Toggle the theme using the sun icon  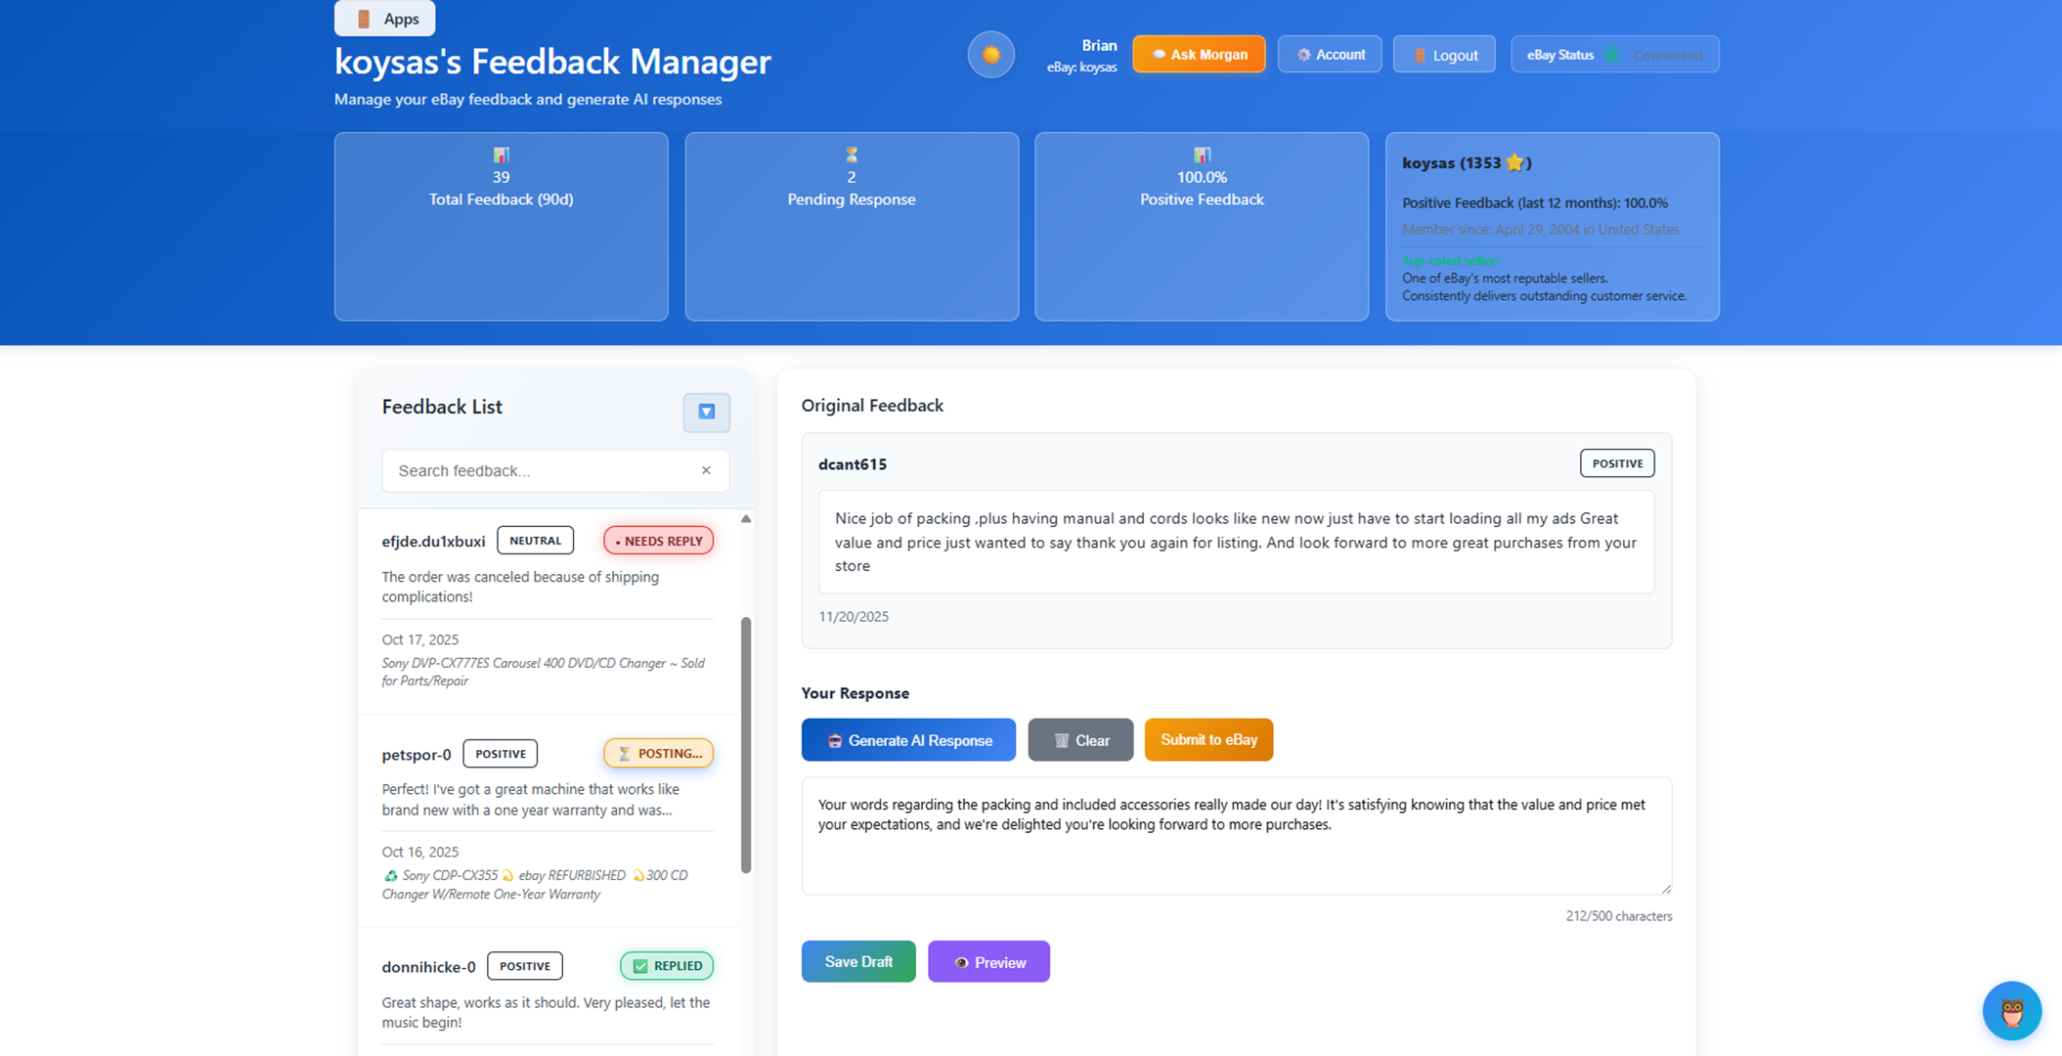(990, 54)
